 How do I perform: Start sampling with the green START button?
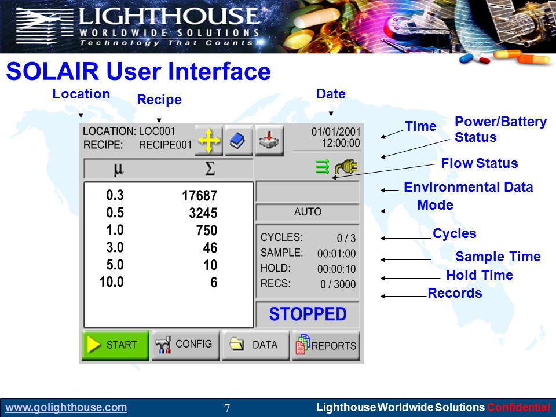[x=115, y=345]
